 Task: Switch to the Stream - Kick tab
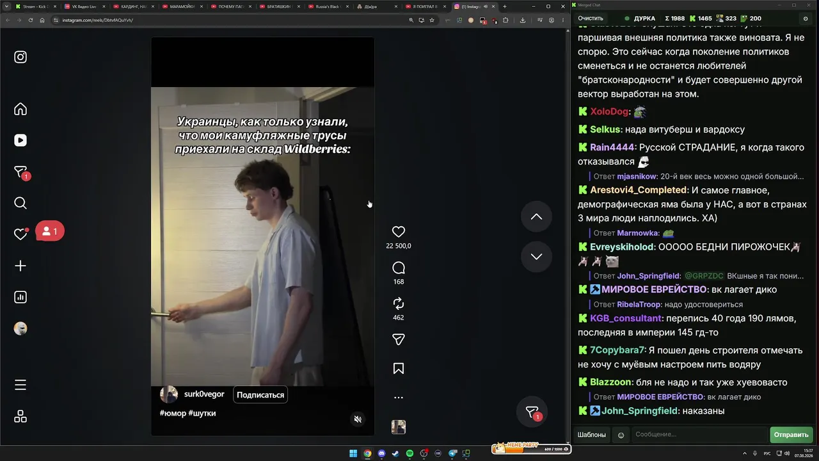coord(36,6)
